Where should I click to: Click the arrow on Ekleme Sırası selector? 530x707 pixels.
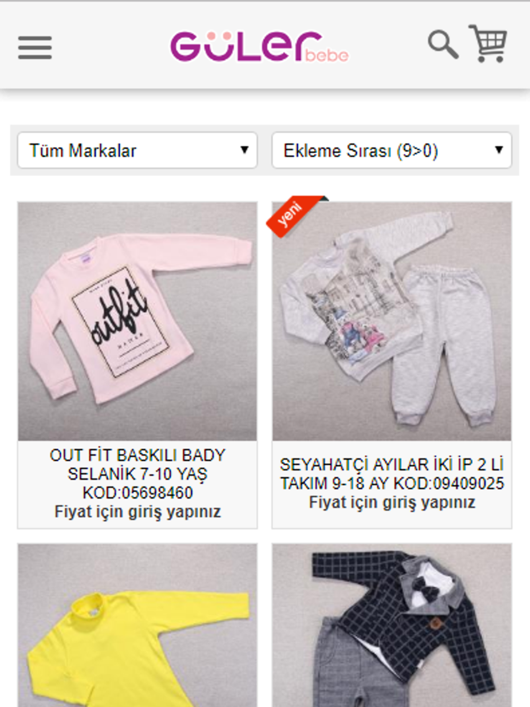(499, 150)
